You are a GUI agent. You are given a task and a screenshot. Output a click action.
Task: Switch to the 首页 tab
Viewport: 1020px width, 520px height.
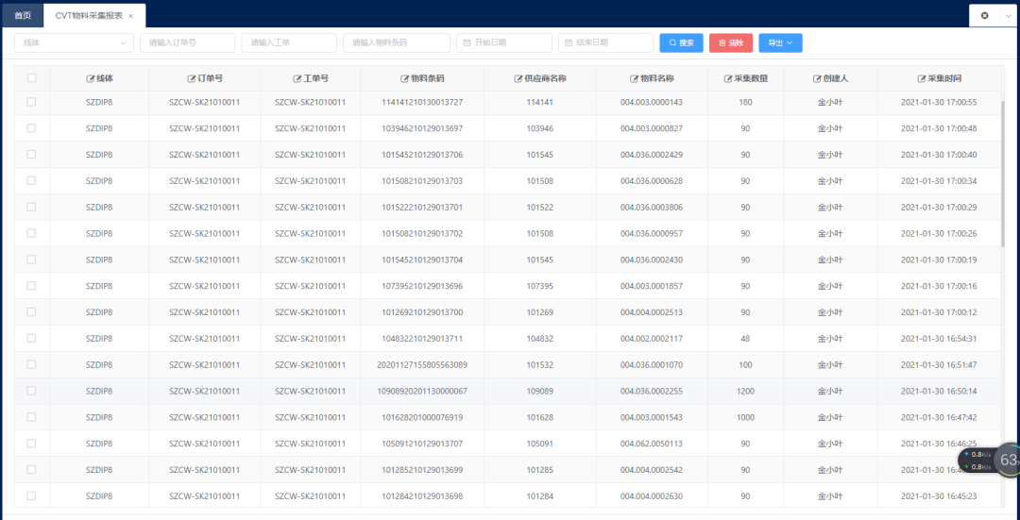[22, 16]
